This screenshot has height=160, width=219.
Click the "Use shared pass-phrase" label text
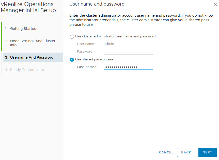pos(94,59)
